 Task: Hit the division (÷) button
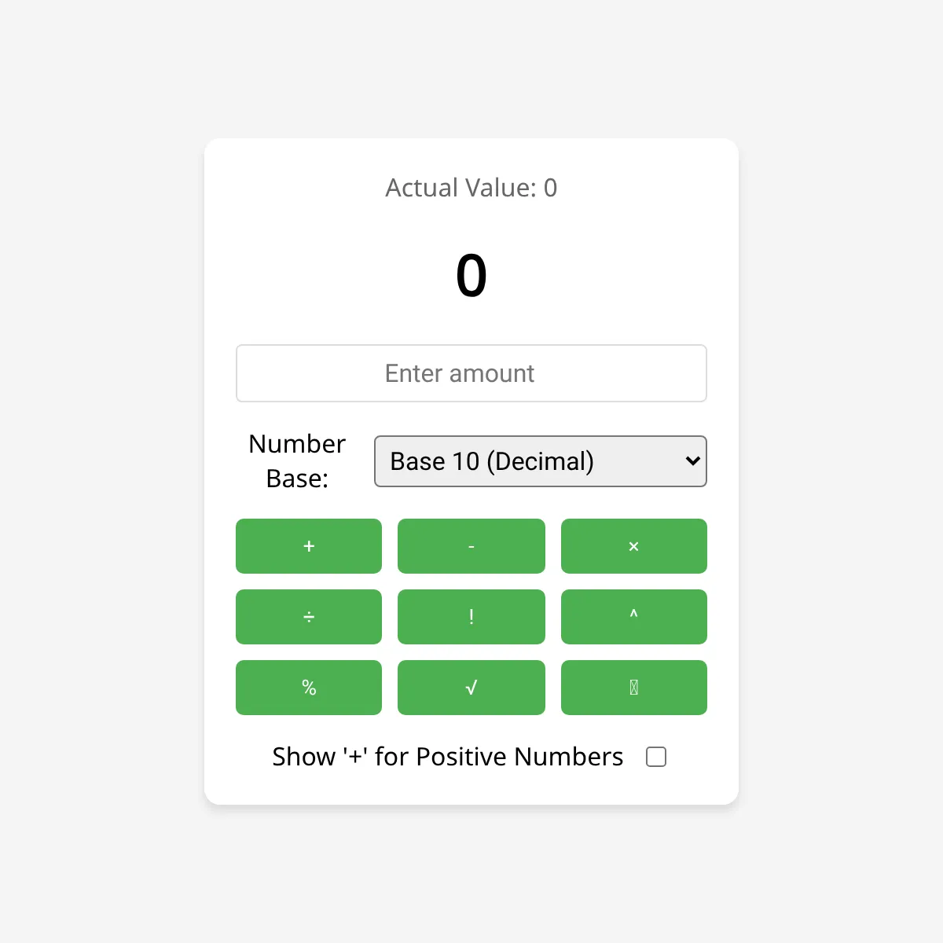309,617
